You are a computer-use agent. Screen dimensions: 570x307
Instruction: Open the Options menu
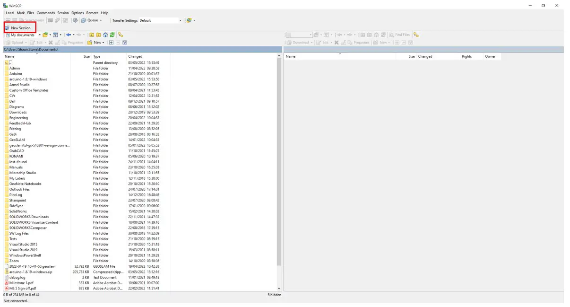coord(78,13)
